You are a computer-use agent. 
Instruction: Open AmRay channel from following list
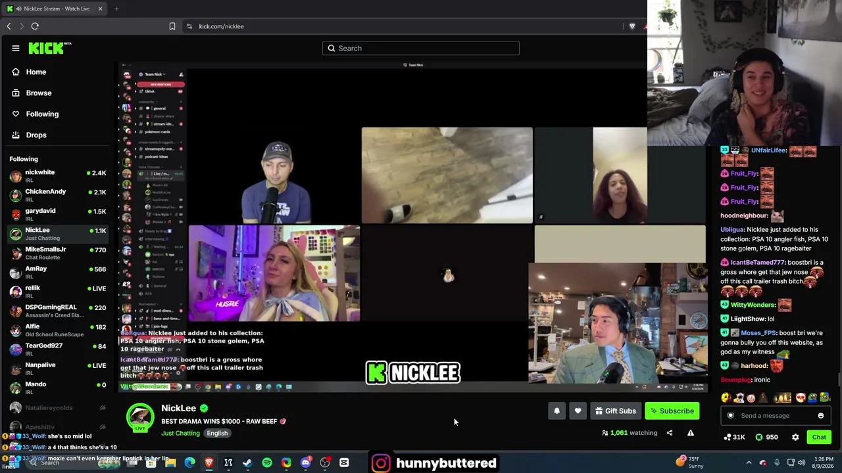point(58,272)
